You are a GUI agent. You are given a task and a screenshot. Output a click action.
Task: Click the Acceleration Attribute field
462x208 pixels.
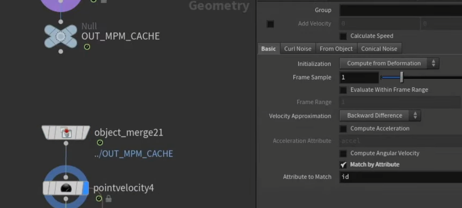pyautogui.click(x=401, y=141)
